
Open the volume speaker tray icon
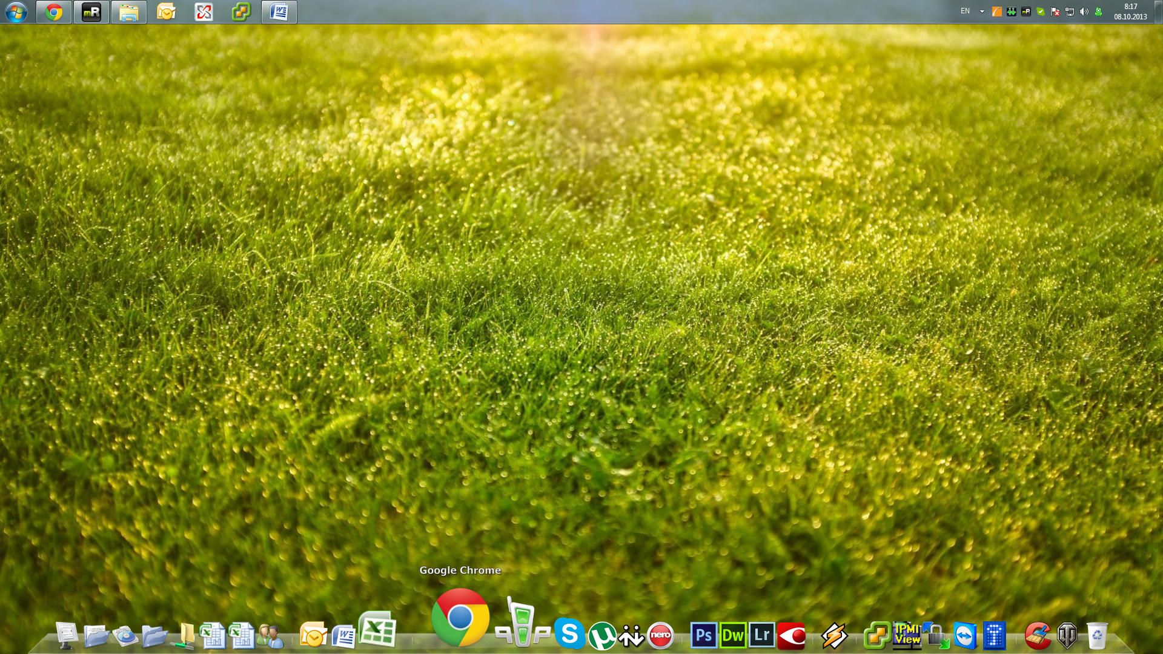pyautogui.click(x=1084, y=12)
